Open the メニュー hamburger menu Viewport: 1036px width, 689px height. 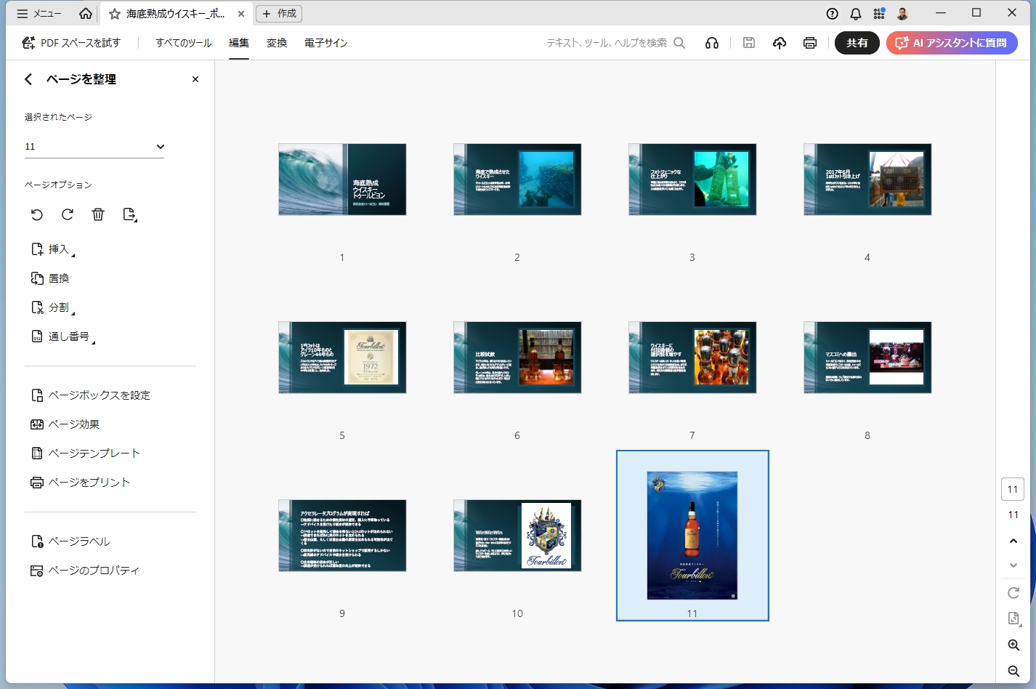(x=23, y=12)
